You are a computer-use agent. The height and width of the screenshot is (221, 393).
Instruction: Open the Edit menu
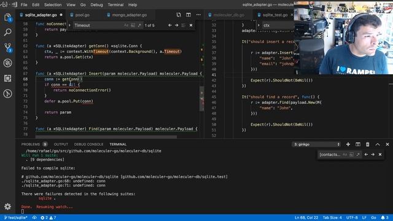pos(36,5)
